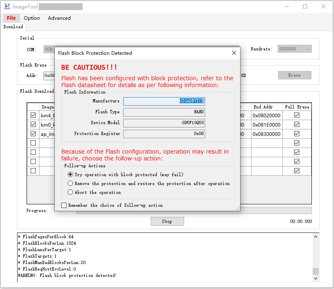Image resolution: width=334 pixels, height=289 pixels.
Task: Close the Flash Block Protection dialog
Action: click(234, 53)
